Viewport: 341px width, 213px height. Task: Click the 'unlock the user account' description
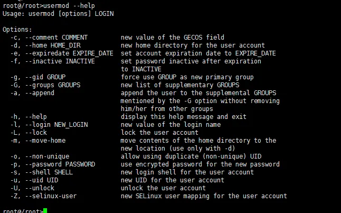(x=163, y=188)
